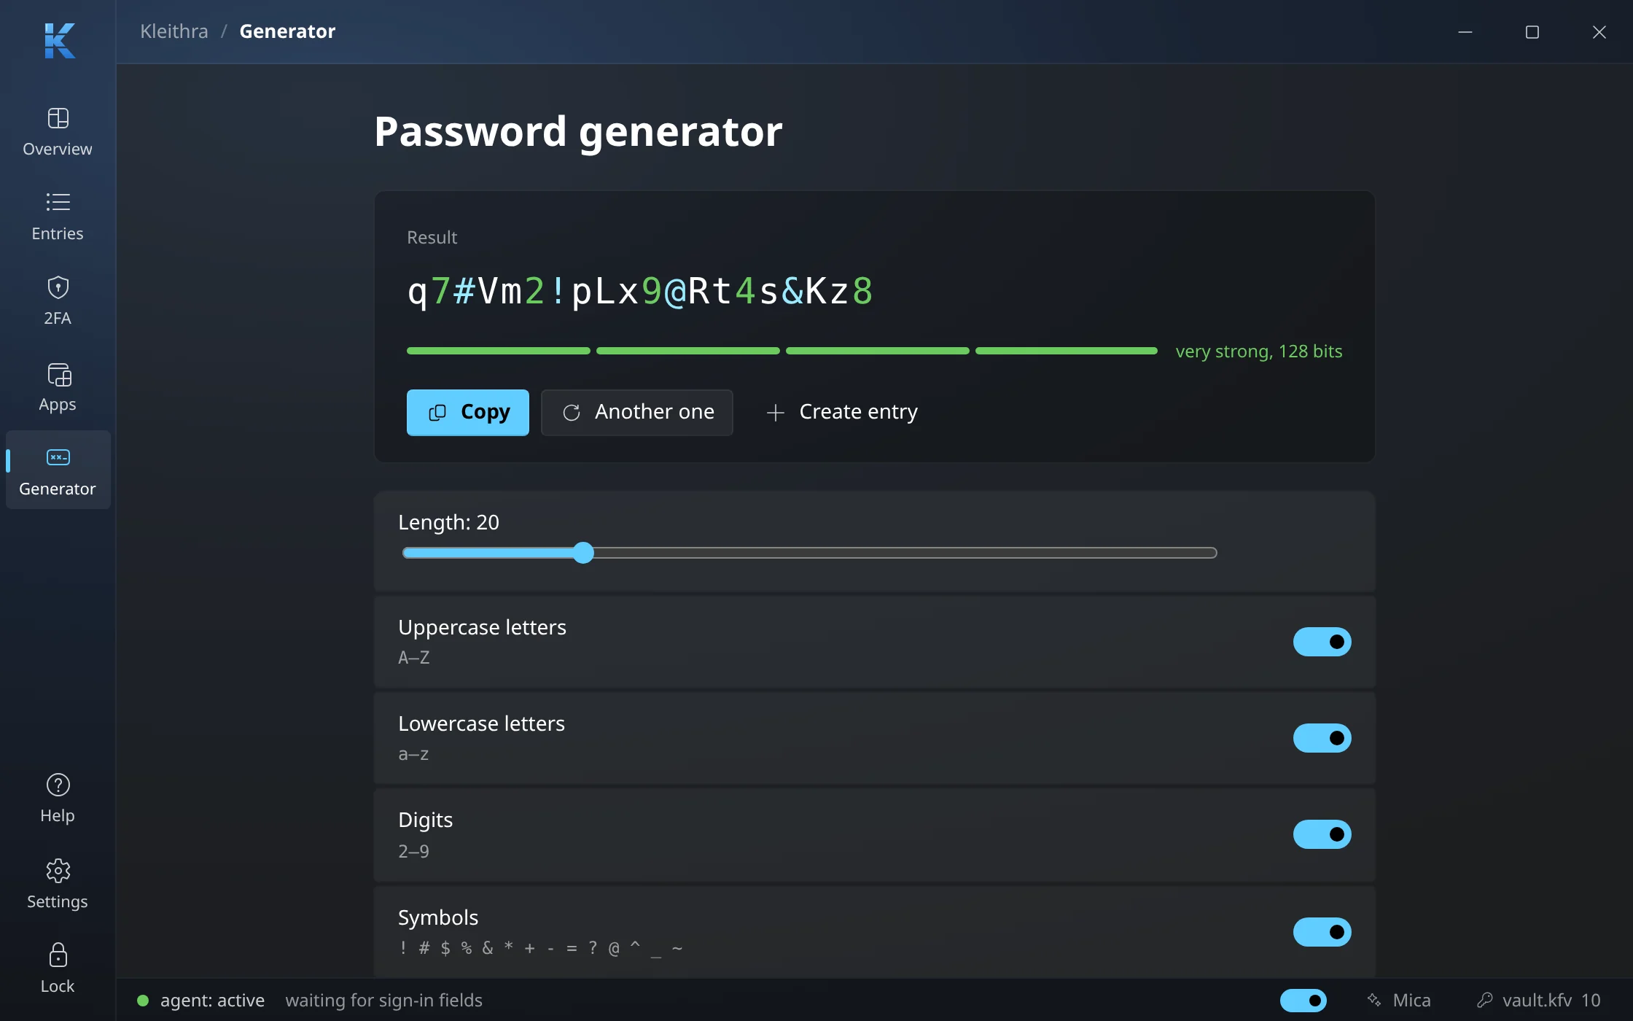Lock the vault with padlock icon
1633x1021 pixels.
point(58,968)
